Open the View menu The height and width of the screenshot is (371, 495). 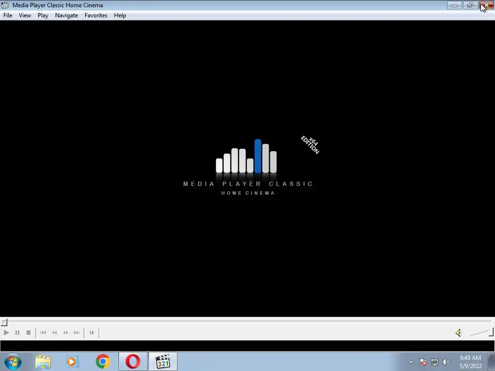[x=25, y=15]
